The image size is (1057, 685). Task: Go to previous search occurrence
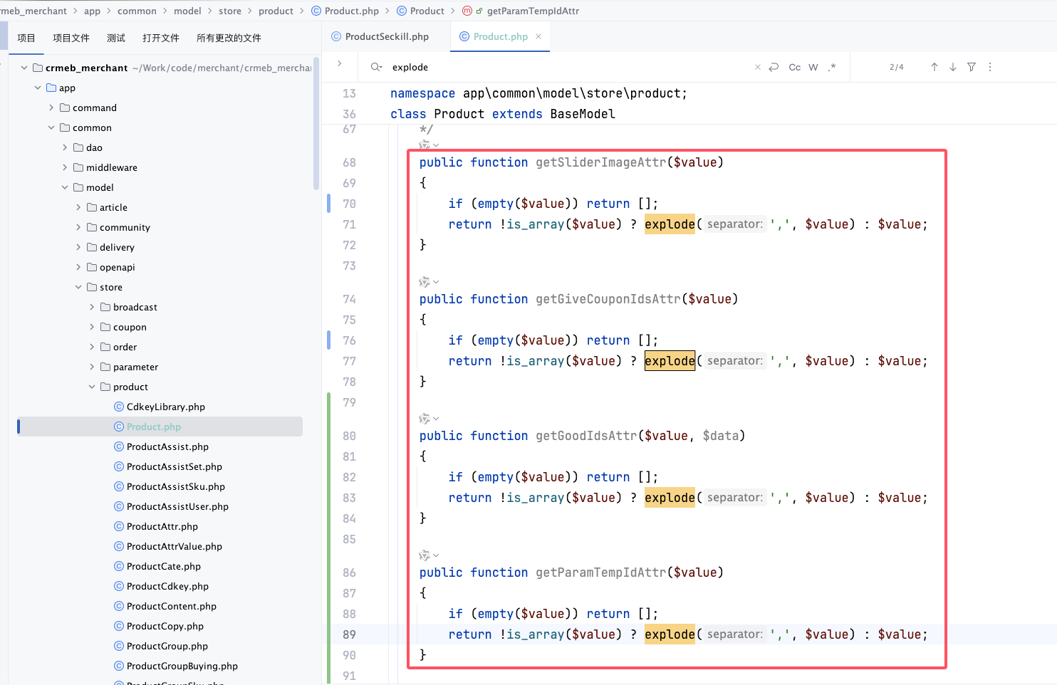[x=934, y=67]
